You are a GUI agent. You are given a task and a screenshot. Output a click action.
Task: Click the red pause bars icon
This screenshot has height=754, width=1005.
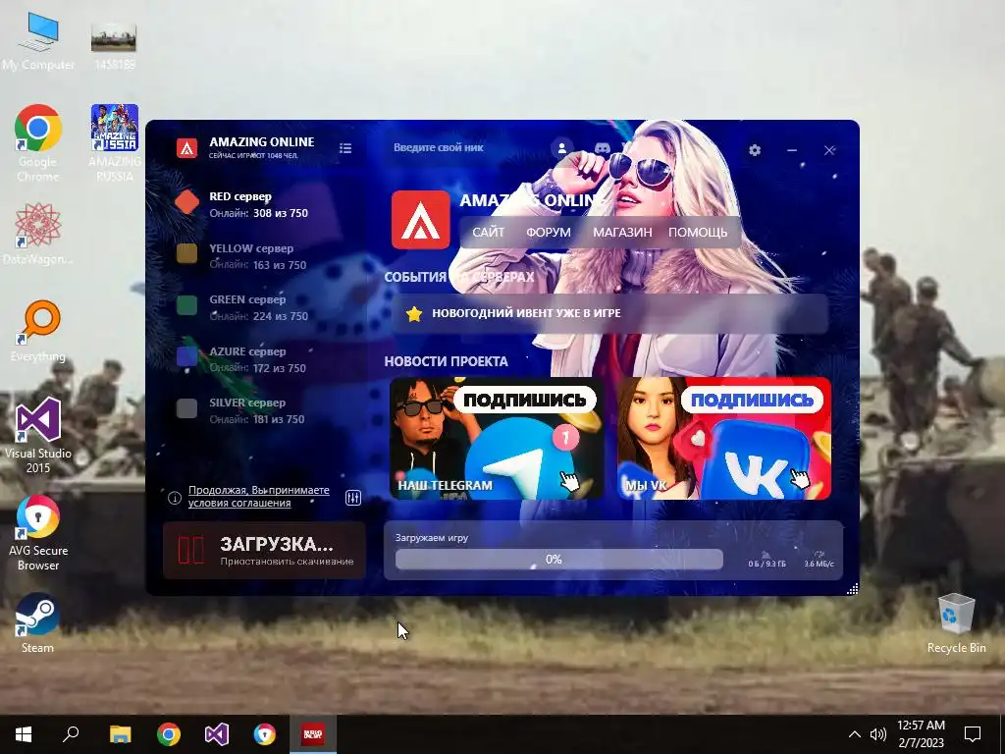pyautogui.click(x=191, y=550)
